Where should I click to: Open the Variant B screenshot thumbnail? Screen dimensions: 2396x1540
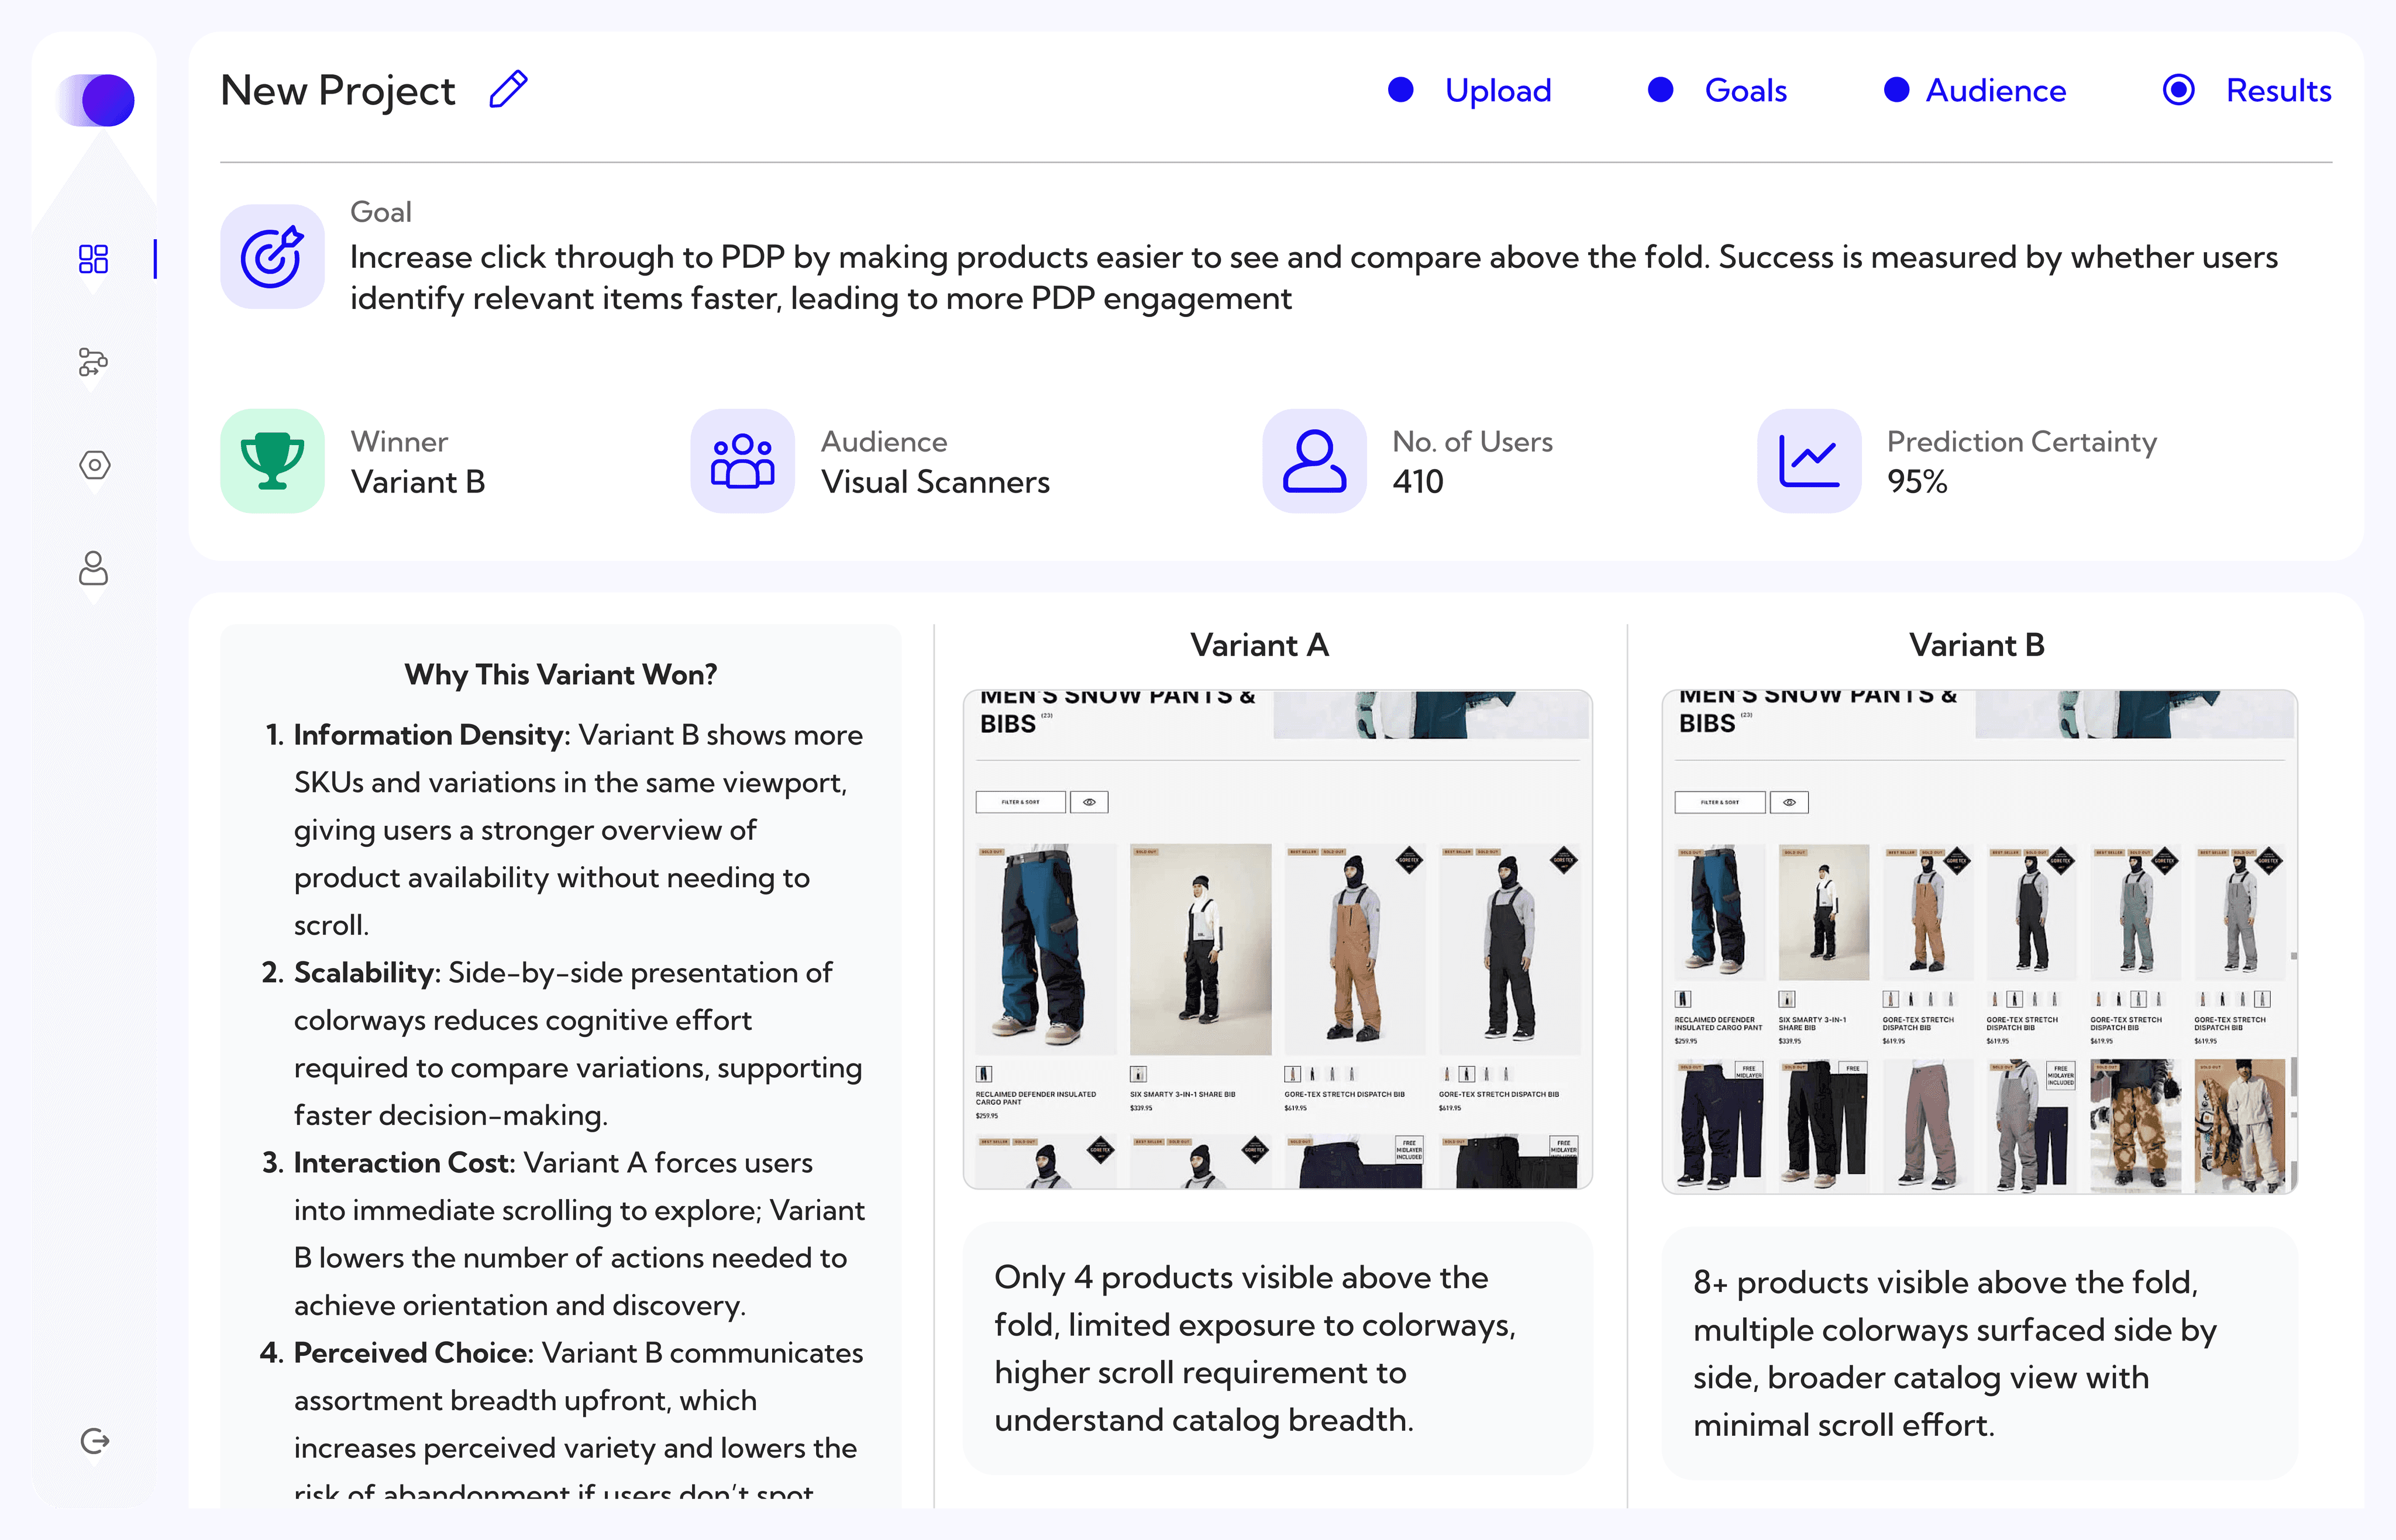click(1979, 941)
